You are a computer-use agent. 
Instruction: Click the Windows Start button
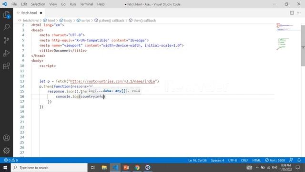coord(5,168)
